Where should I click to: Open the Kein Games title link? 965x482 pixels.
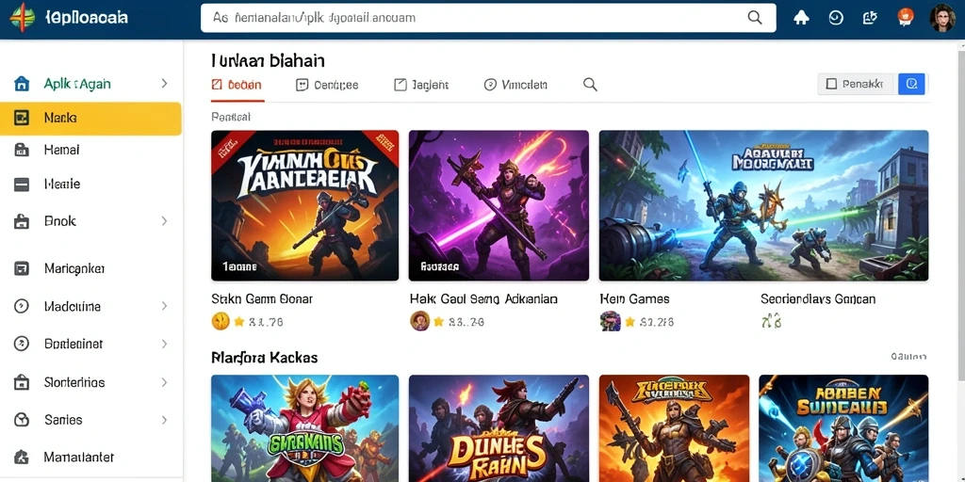[x=634, y=299]
